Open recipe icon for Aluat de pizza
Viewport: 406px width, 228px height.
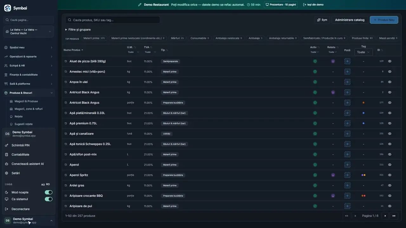[x=333, y=61]
